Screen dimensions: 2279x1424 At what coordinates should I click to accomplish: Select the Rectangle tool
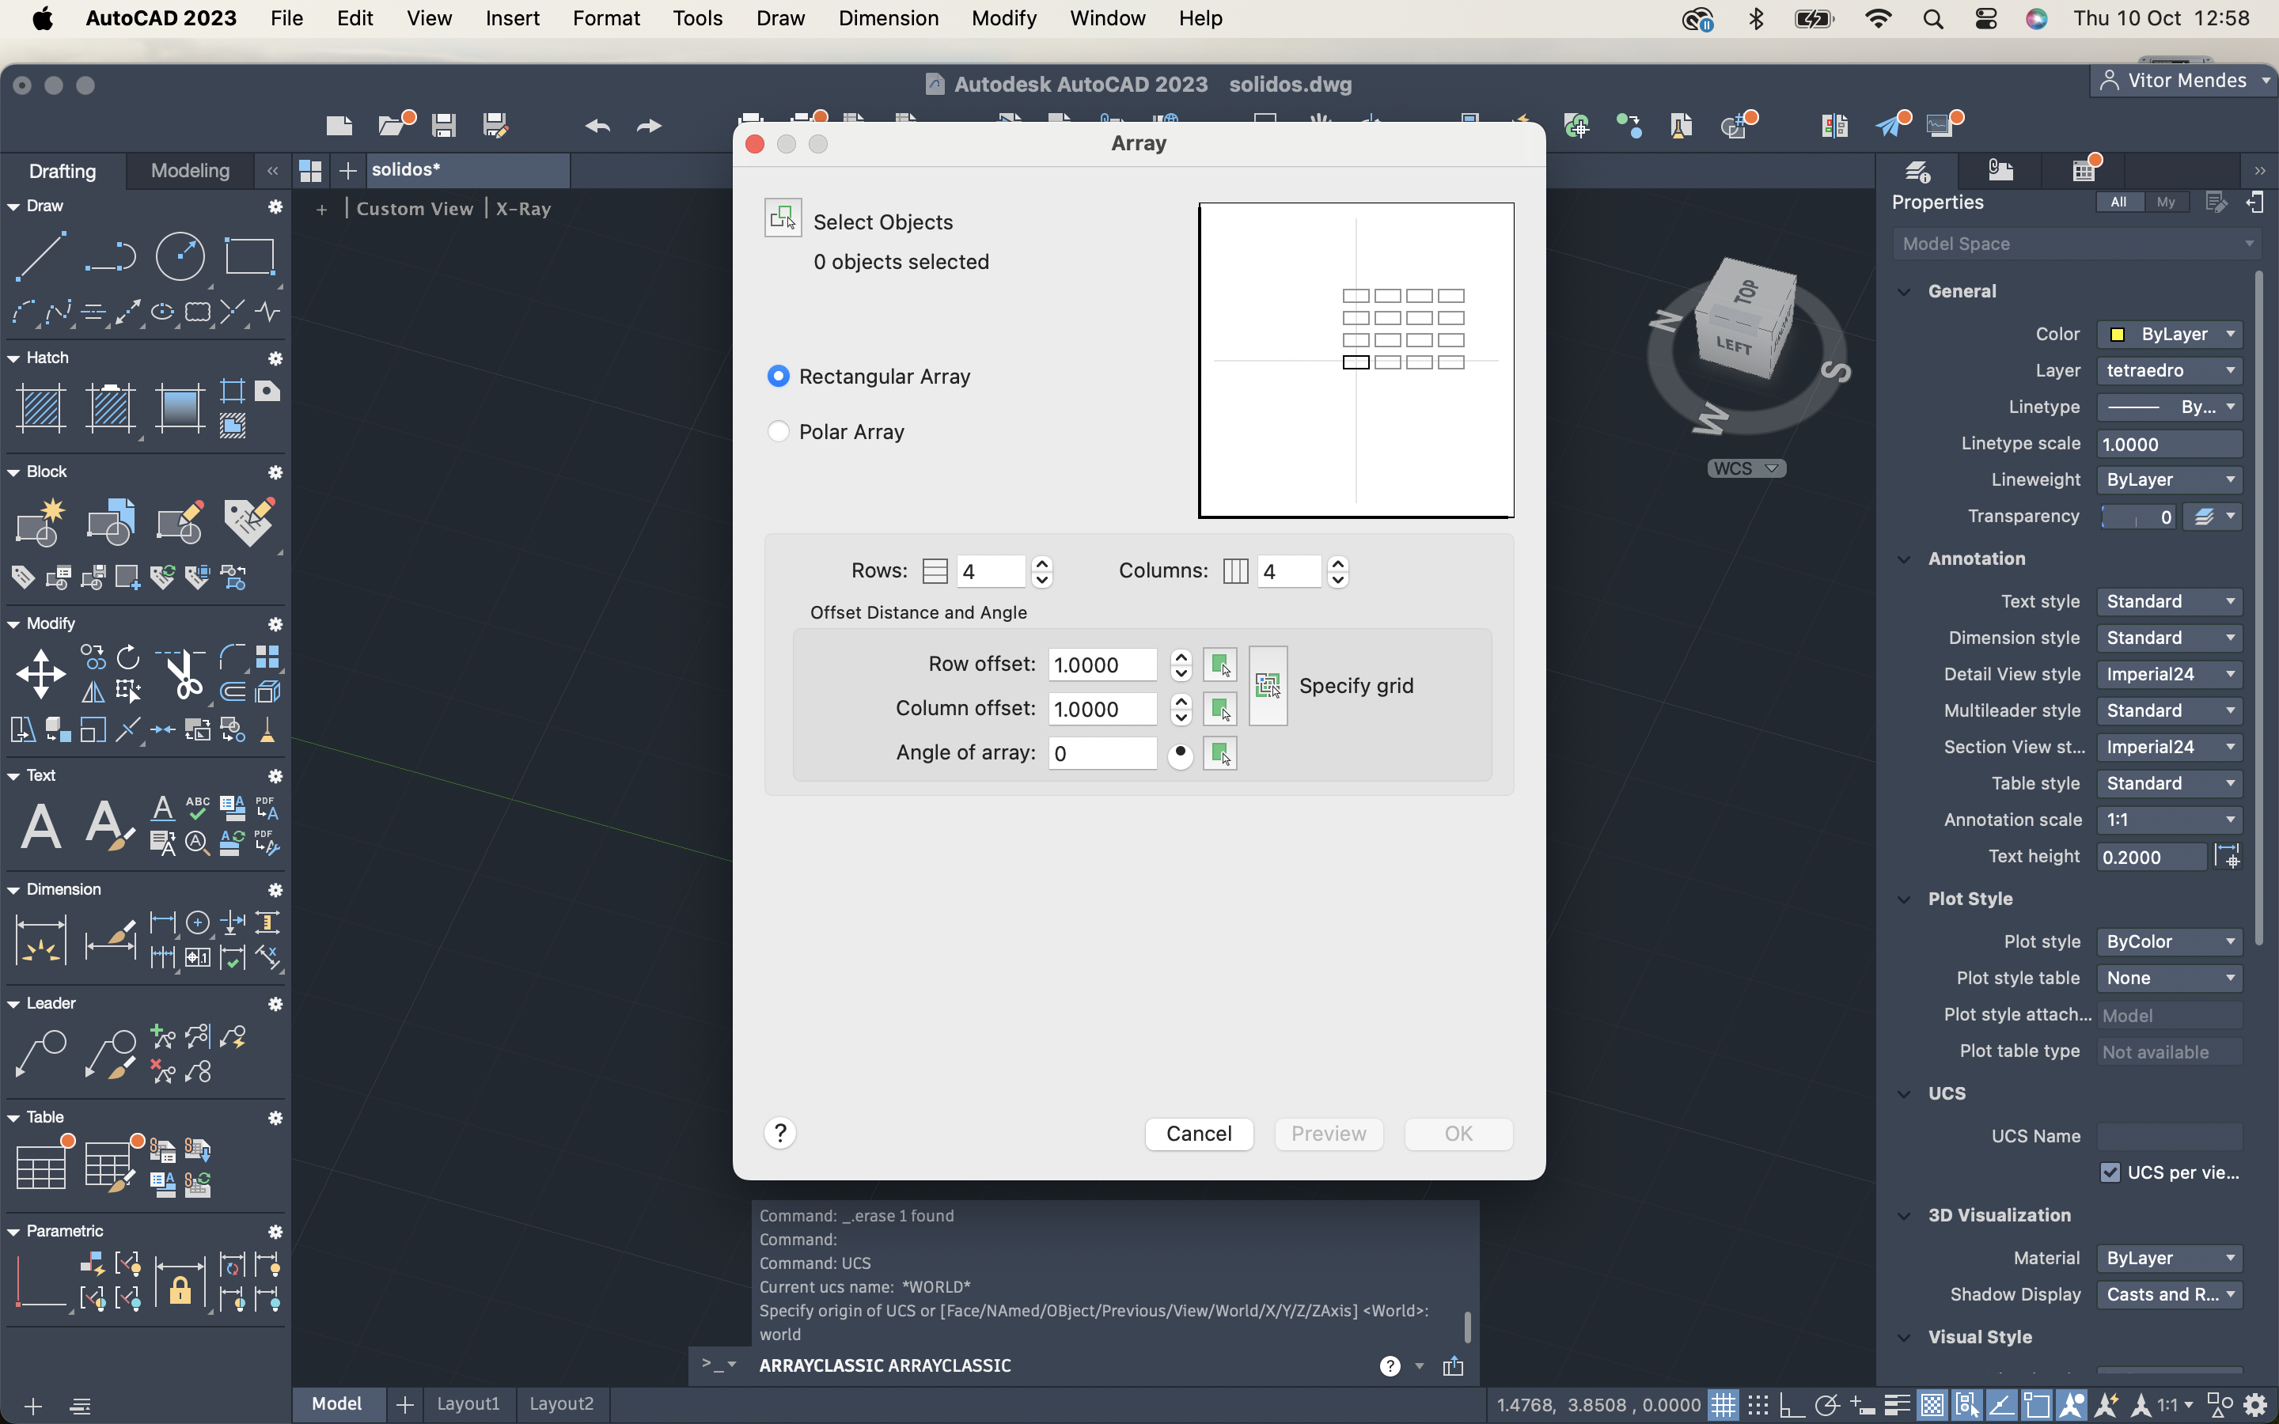pos(249,256)
